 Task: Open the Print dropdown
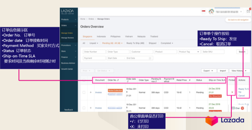coord(87,71)
